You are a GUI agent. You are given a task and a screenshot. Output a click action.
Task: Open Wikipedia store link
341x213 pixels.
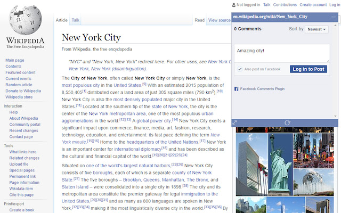(19, 97)
